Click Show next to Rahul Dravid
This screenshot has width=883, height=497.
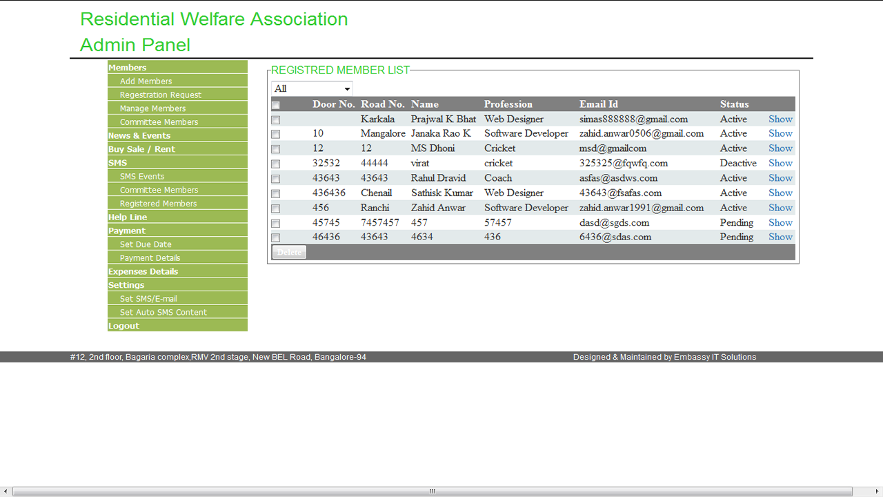[x=780, y=177]
